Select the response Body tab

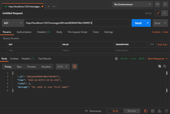coord(4,59)
